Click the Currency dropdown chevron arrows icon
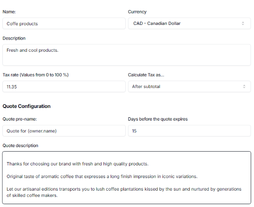Screen dimensions: 254x207 [x=243, y=24]
